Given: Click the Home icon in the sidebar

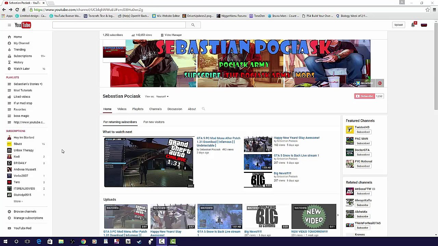Looking at the screenshot, I should [9, 37].
